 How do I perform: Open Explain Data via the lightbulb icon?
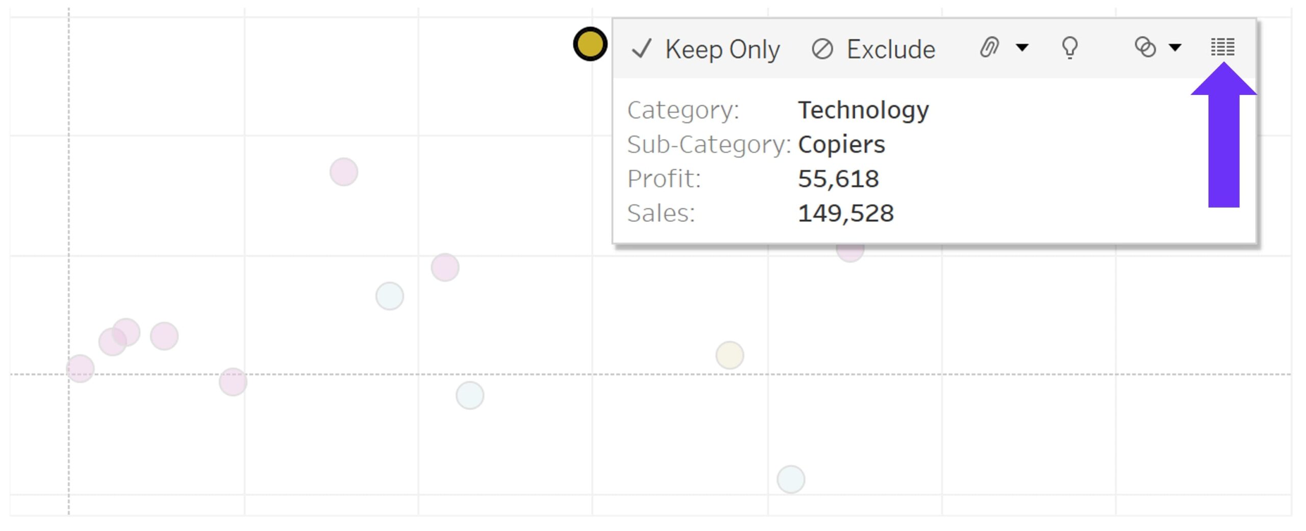(x=1069, y=48)
